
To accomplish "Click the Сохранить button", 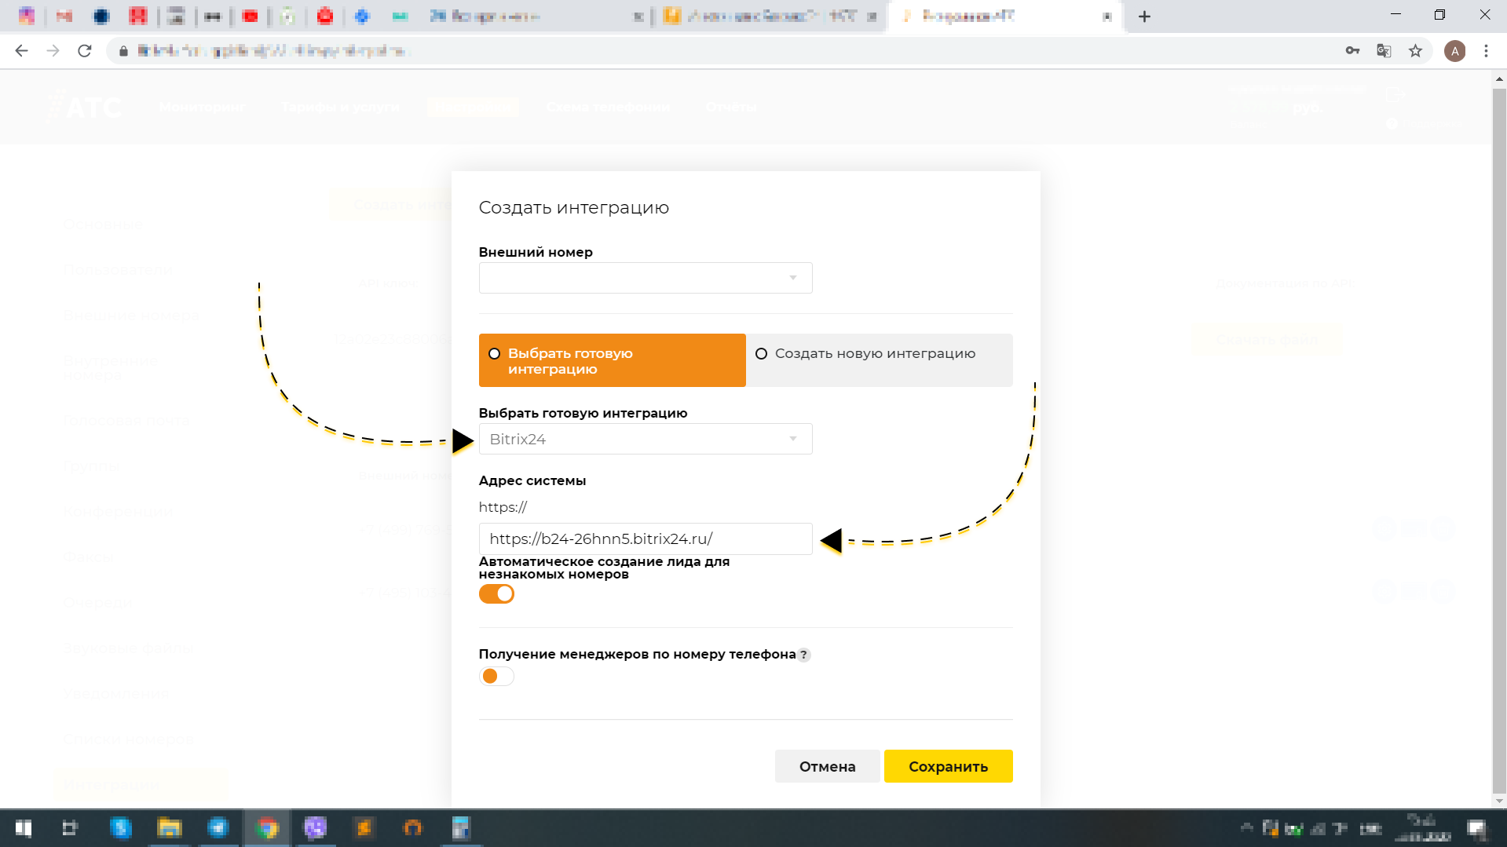I will [x=949, y=766].
